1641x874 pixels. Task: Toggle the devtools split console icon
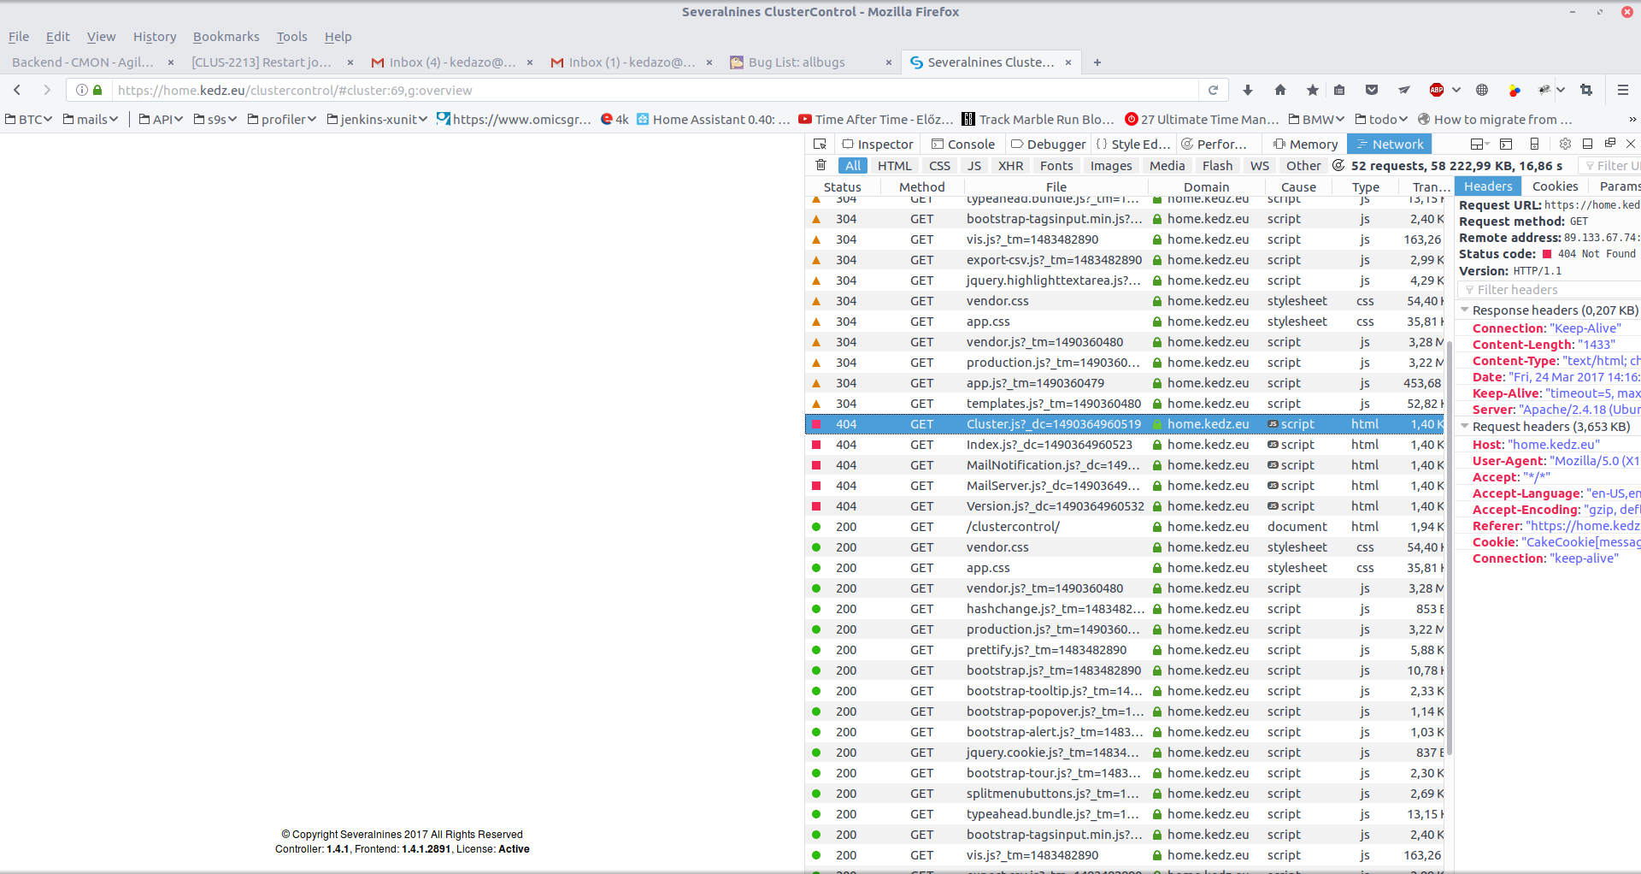pyautogui.click(x=1507, y=144)
